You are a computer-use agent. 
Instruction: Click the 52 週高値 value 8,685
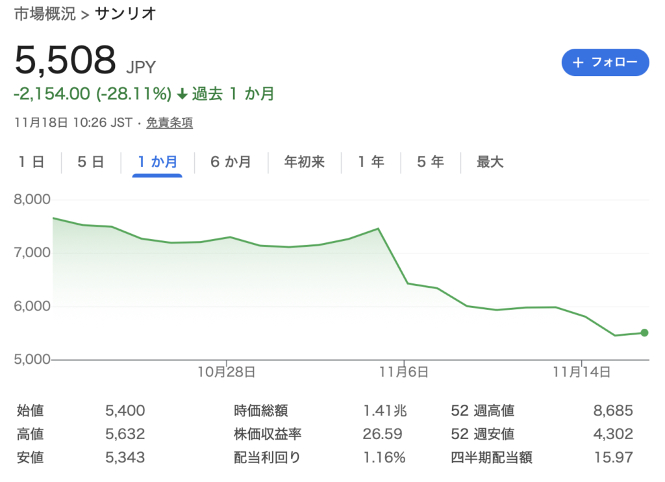(613, 411)
